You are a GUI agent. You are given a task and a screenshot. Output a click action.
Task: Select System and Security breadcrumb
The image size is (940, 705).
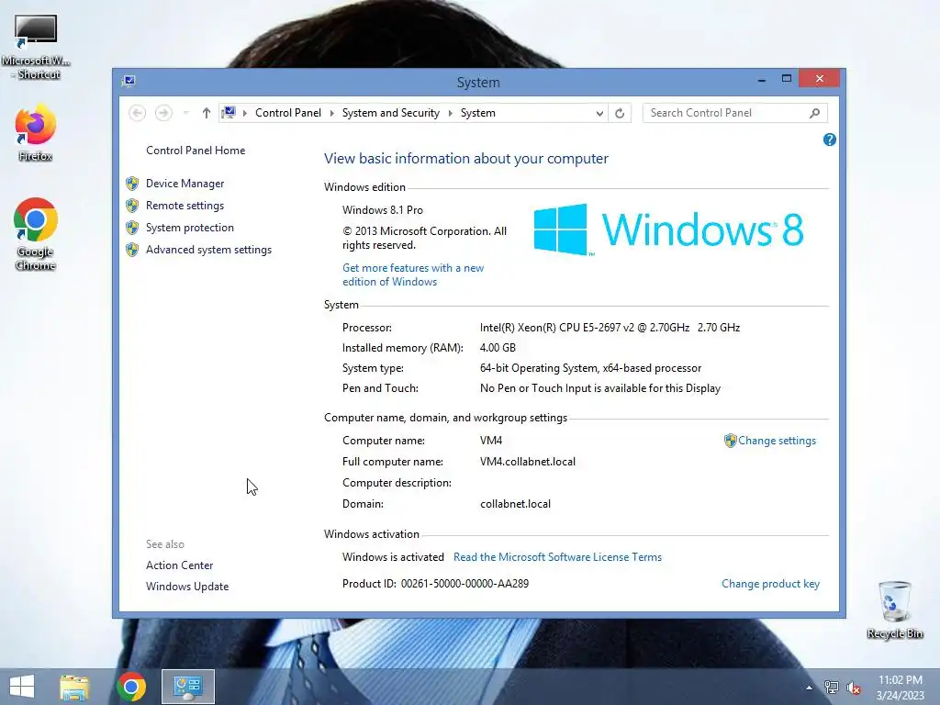click(x=391, y=113)
